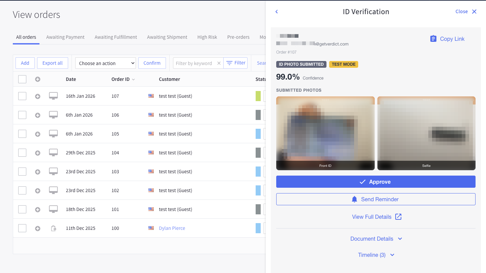Check the select-all orders checkbox
The width and height of the screenshot is (486, 273).
22,79
